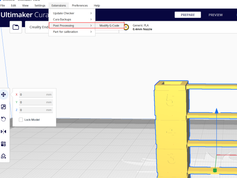Open the Generic PLA material selector
Image resolution: width=237 pixels, height=178 pixels.
click(142, 27)
